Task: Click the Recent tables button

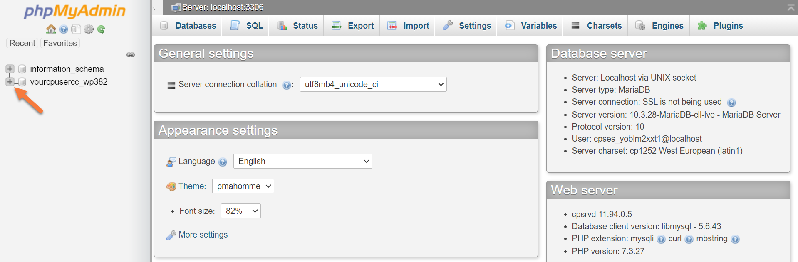Action: [22, 43]
